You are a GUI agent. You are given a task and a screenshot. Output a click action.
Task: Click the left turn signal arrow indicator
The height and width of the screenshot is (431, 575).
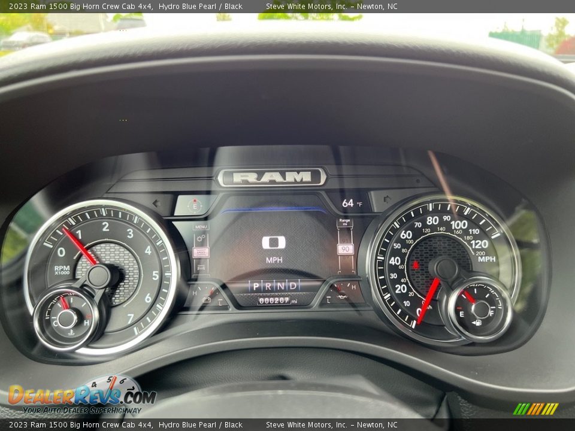[158, 202]
